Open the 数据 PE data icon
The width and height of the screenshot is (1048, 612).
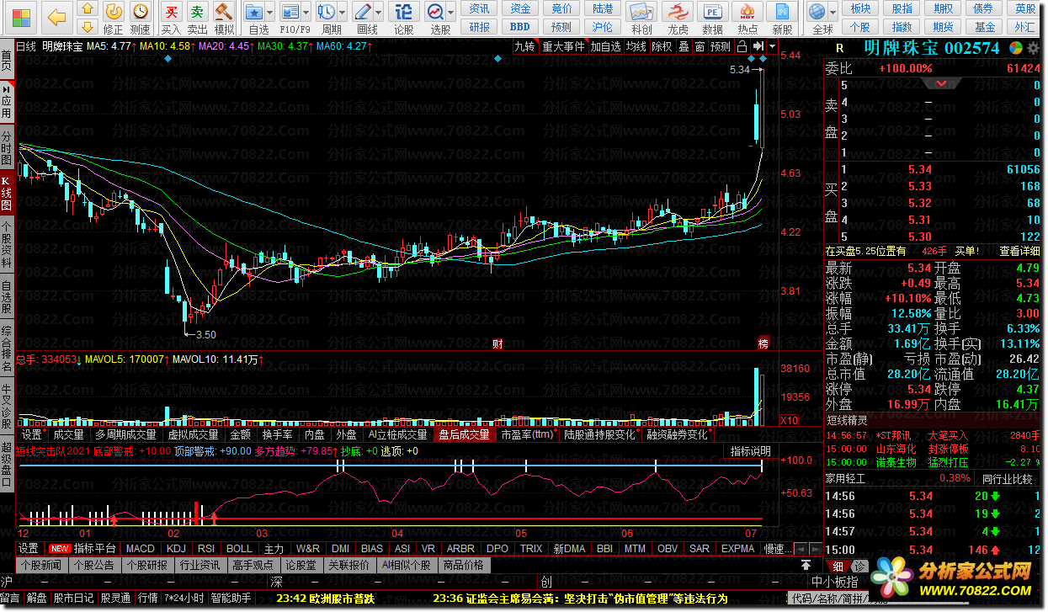coord(713,12)
